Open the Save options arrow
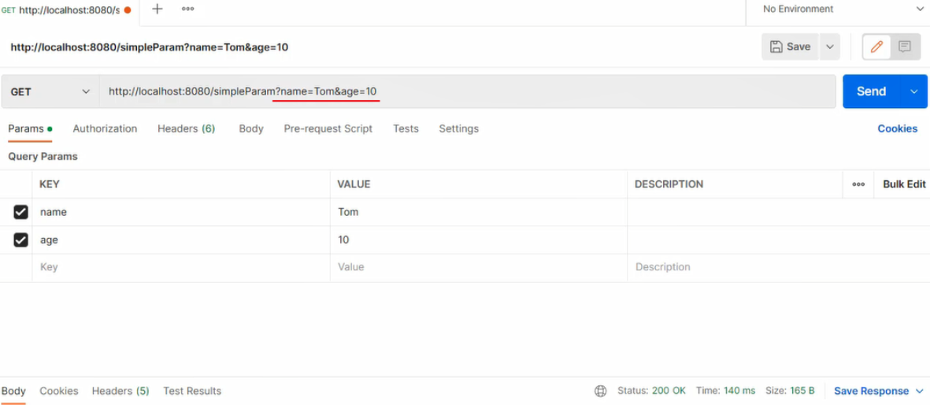Viewport: 930px width, 405px height. (830, 46)
